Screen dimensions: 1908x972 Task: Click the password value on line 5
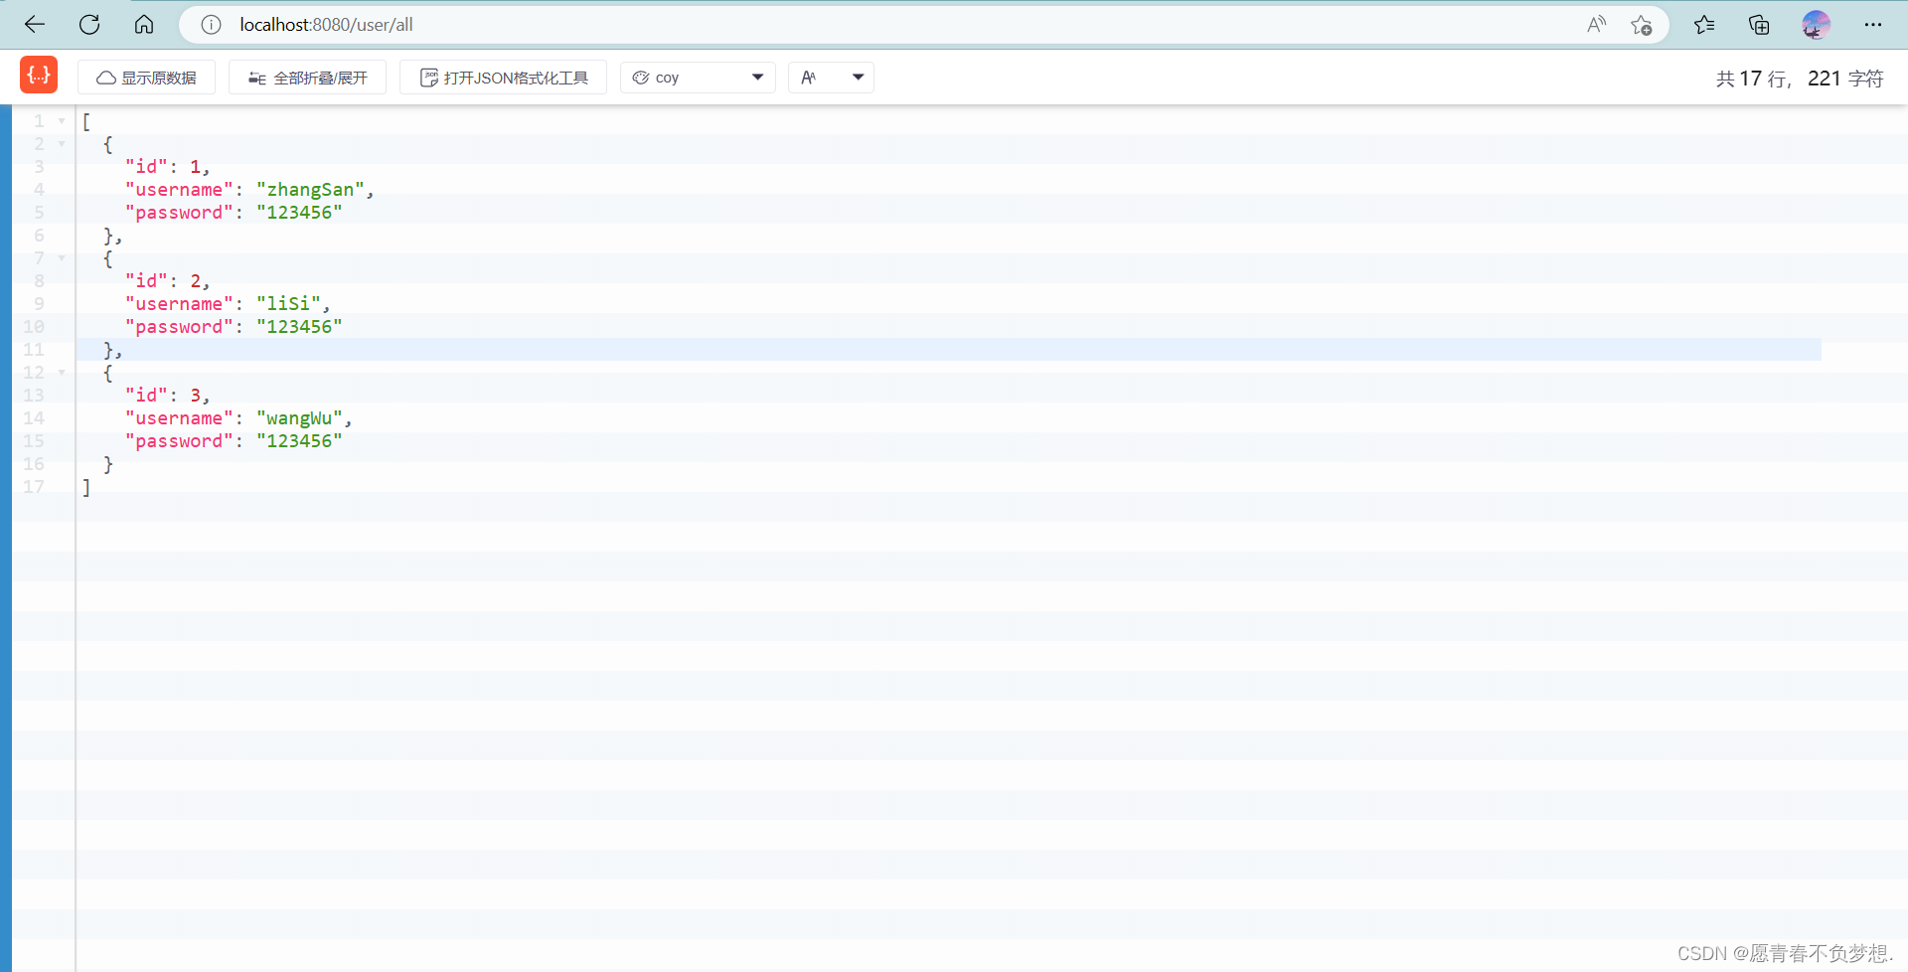[x=299, y=213]
